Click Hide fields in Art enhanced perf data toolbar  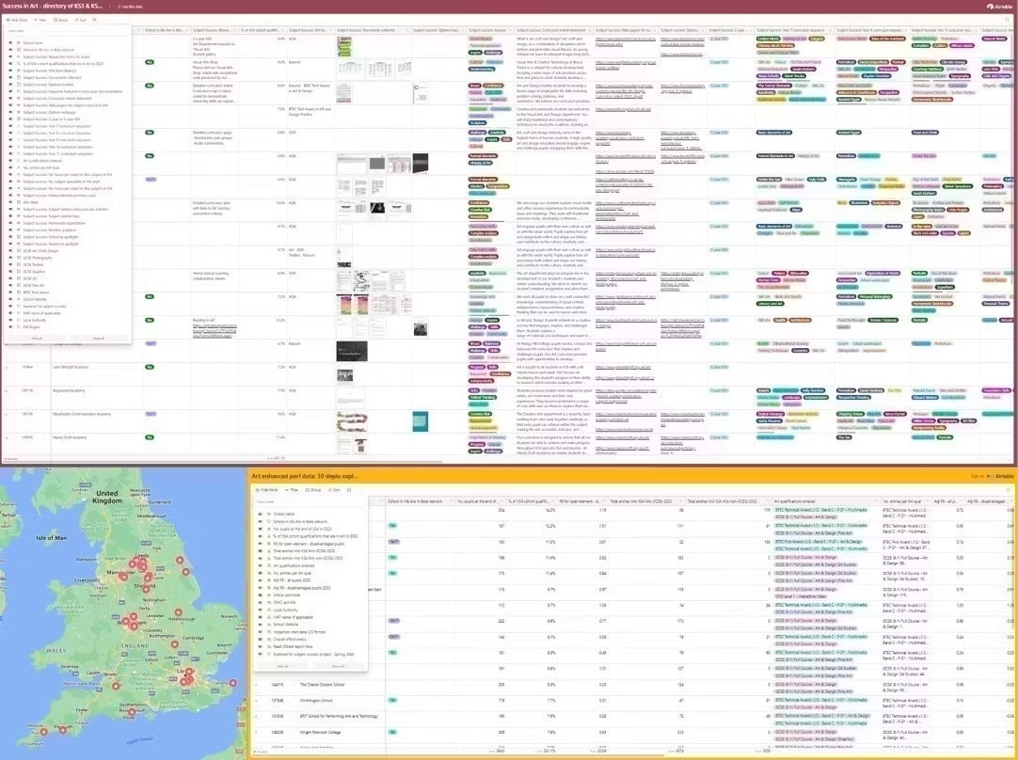tap(267, 490)
